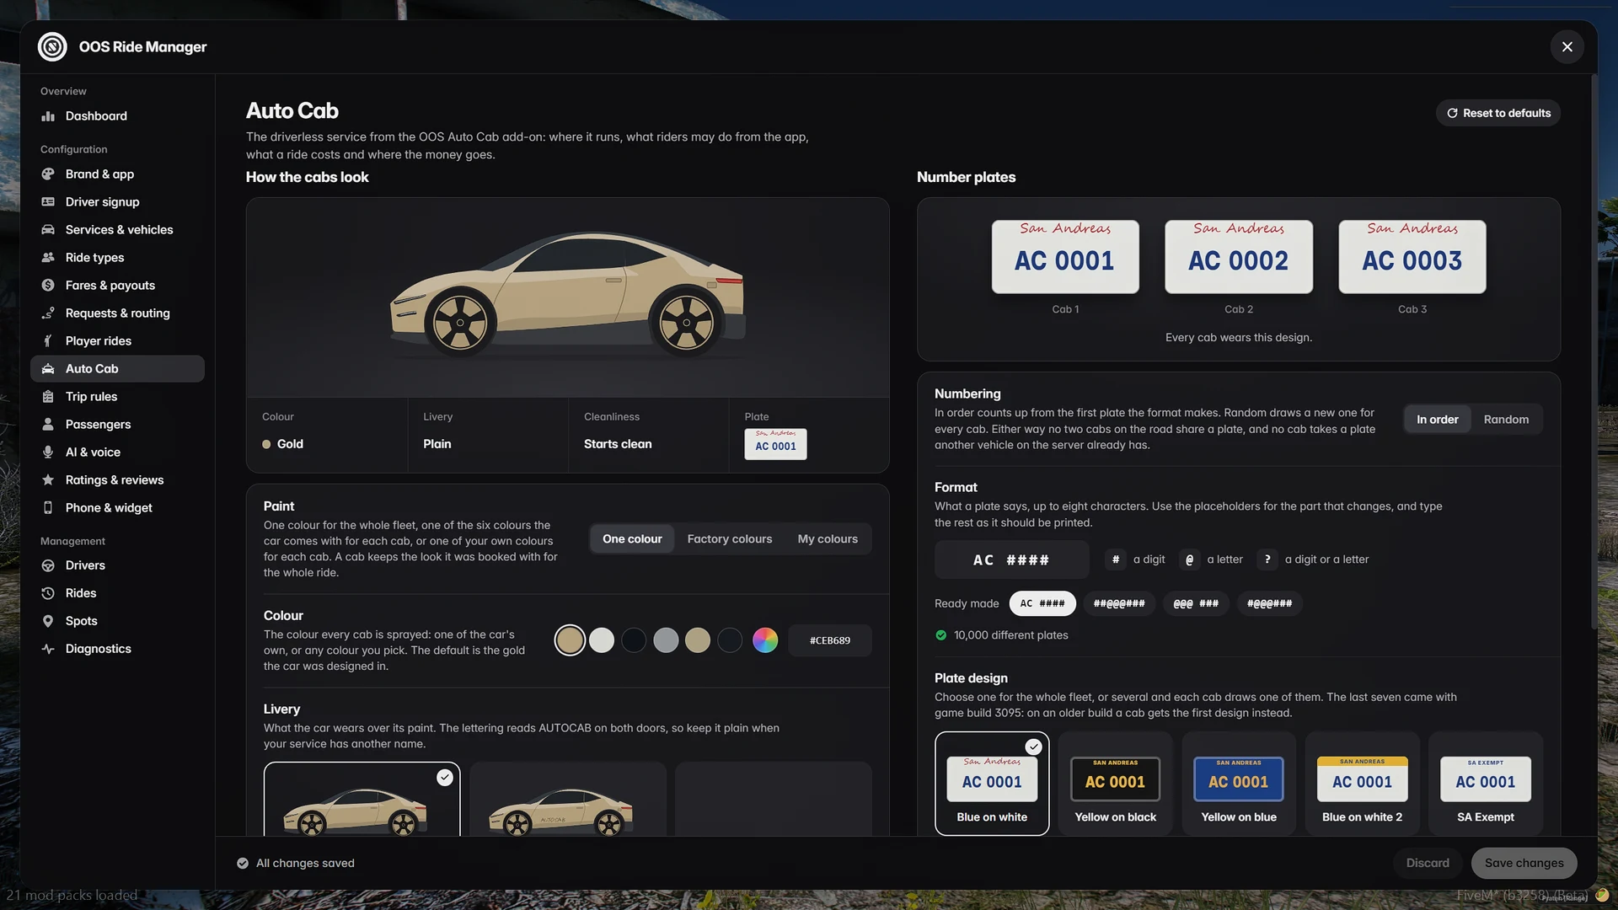
Task: Select One colour paint mode
Action: point(632,539)
